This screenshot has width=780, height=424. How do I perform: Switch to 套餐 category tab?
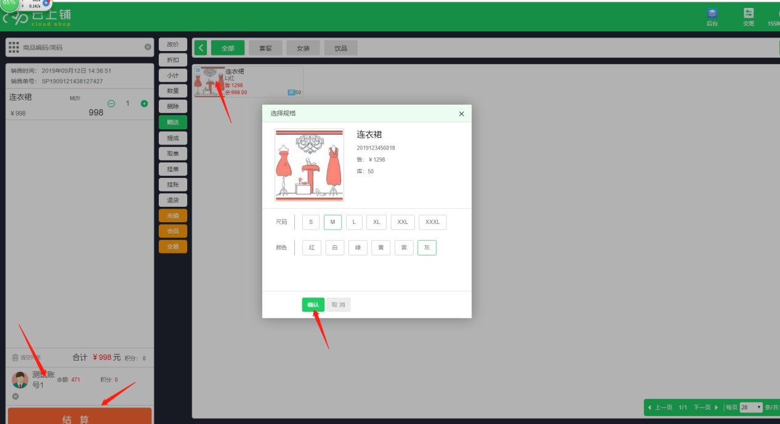tap(265, 48)
